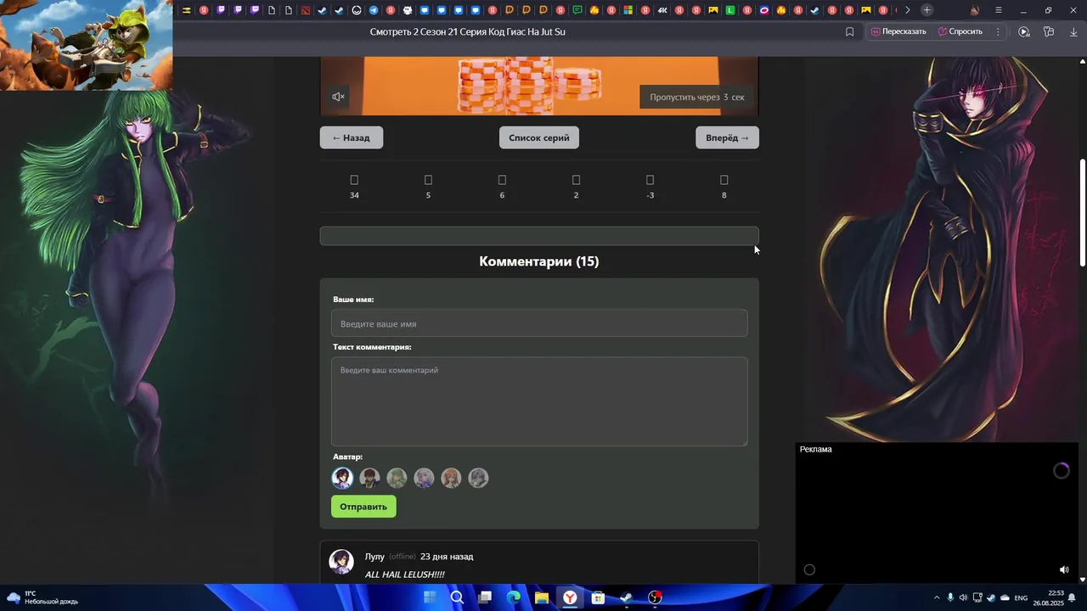1087x611 pixels.
Task: Click the reaction icon with count 34
Action: [354, 180]
